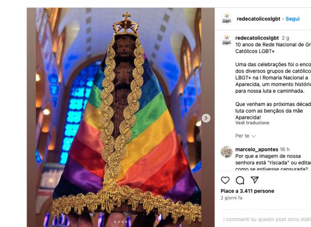The image size is (311, 227).
Task: View who liked: 'Piace a 3.411 persone'
Action: pos(247,191)
